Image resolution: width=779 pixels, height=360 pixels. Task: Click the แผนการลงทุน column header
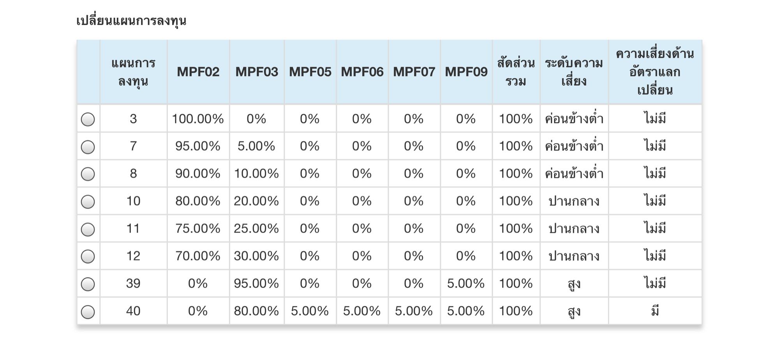pos(133,72)
